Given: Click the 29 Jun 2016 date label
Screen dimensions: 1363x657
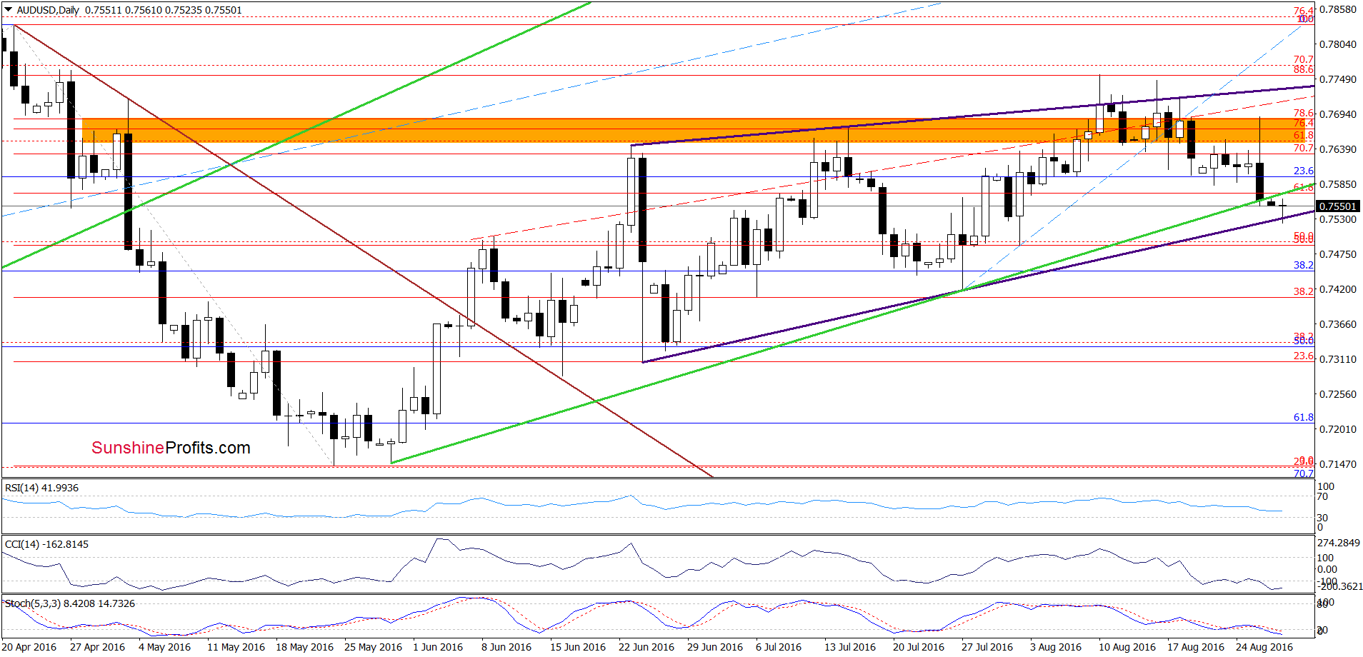Looking at the screenshot, I should (x=715, y=647).
